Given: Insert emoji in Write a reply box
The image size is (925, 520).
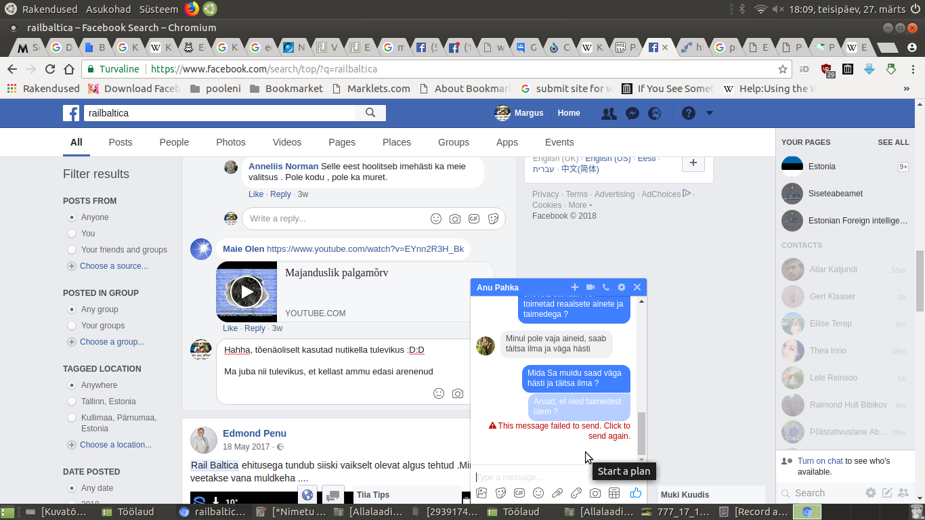Looking at the screenshot, I should click(x=436, y=219).
